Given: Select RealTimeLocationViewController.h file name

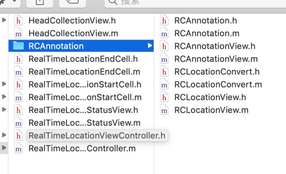Looking at the screenshot, I should (97, 136).
